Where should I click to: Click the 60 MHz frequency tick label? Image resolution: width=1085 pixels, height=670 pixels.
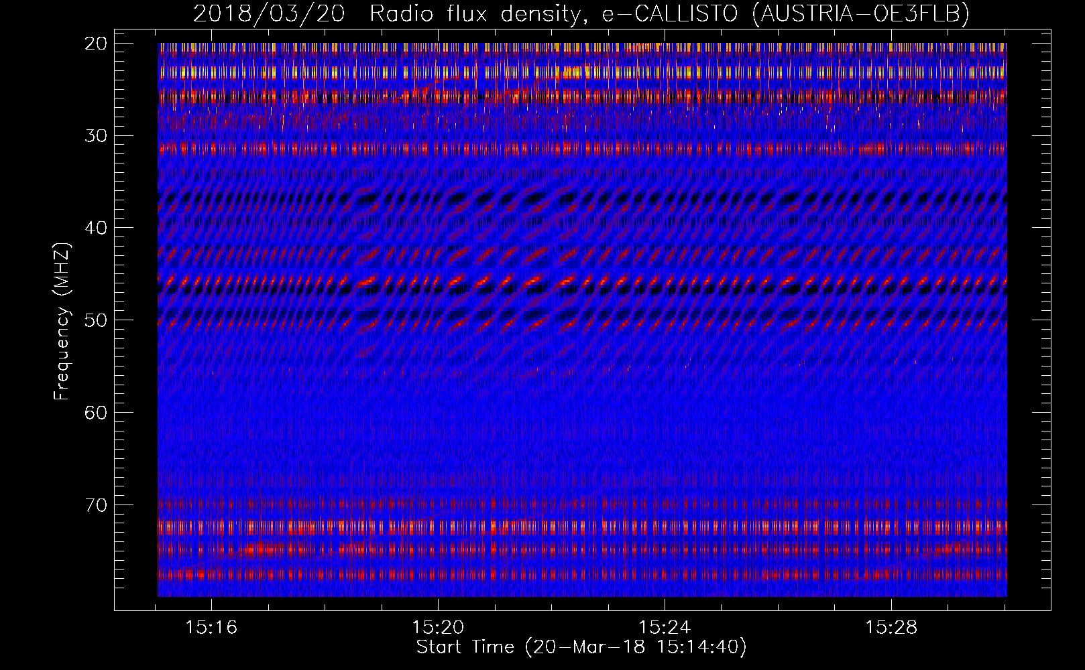coord(97,413)
